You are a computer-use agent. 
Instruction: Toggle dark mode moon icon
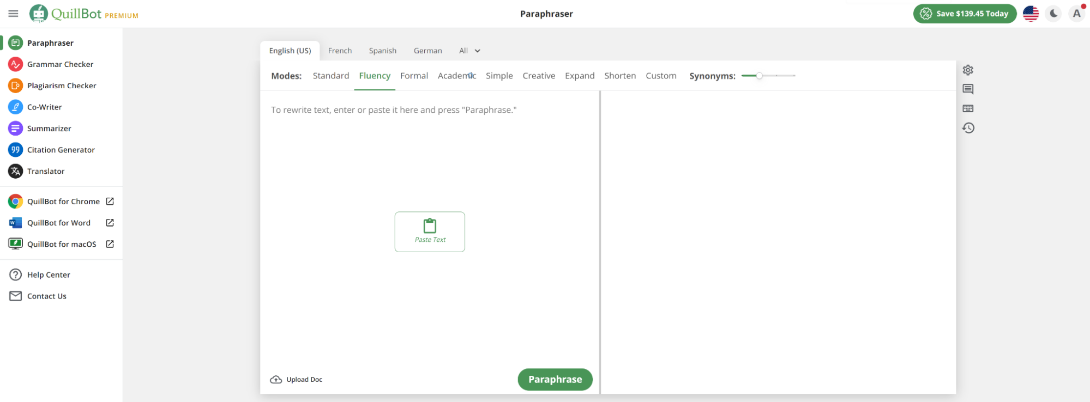click(x=1053, y=14)
